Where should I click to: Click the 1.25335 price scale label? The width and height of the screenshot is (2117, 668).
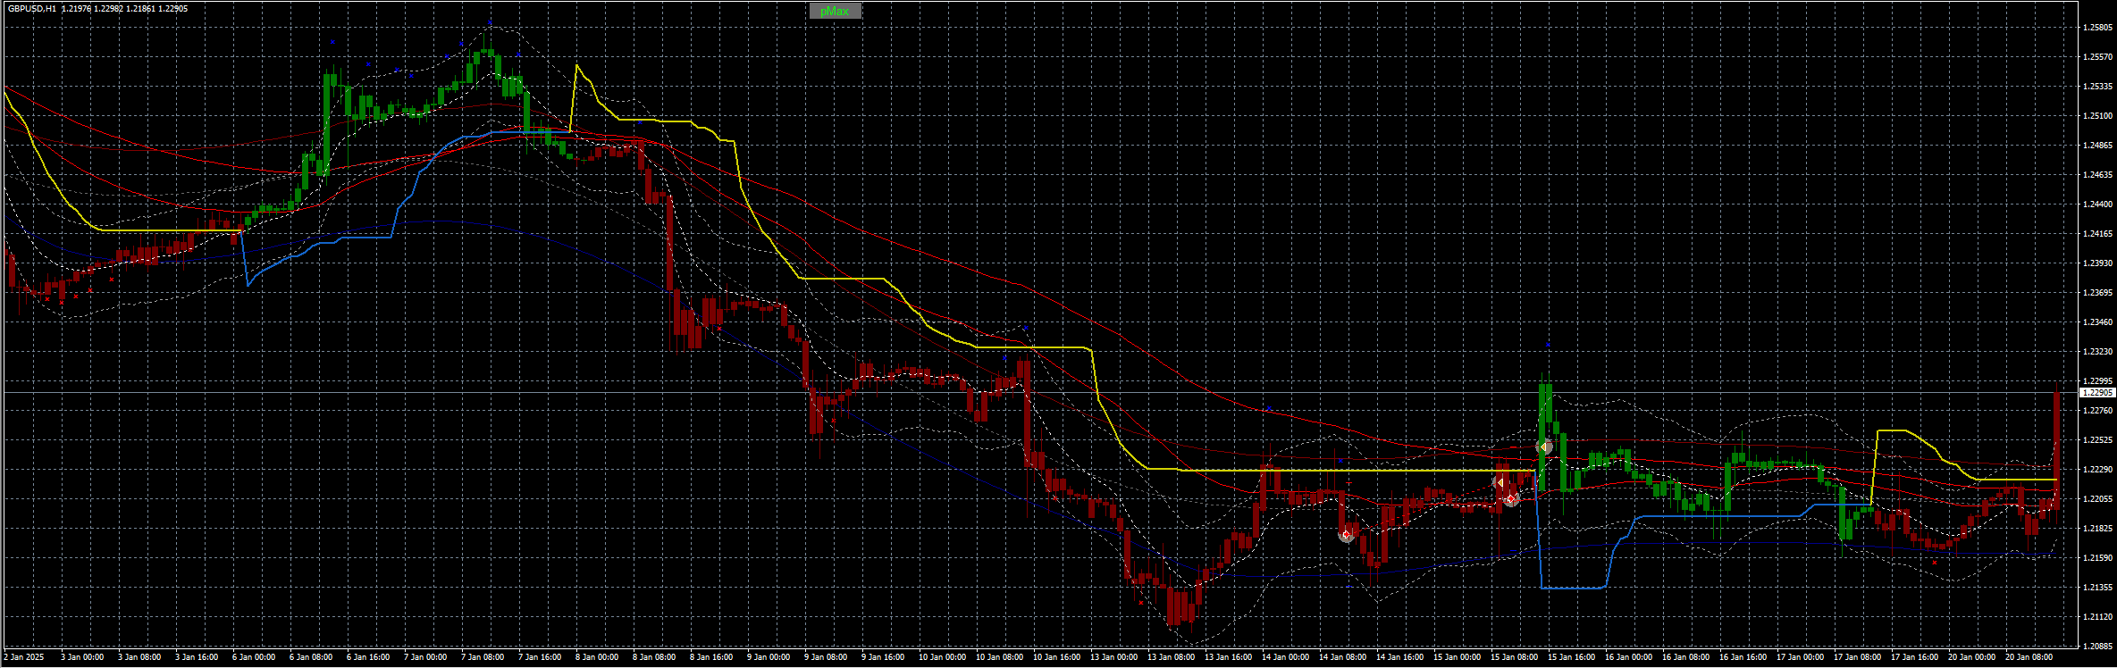(2100, 87)
